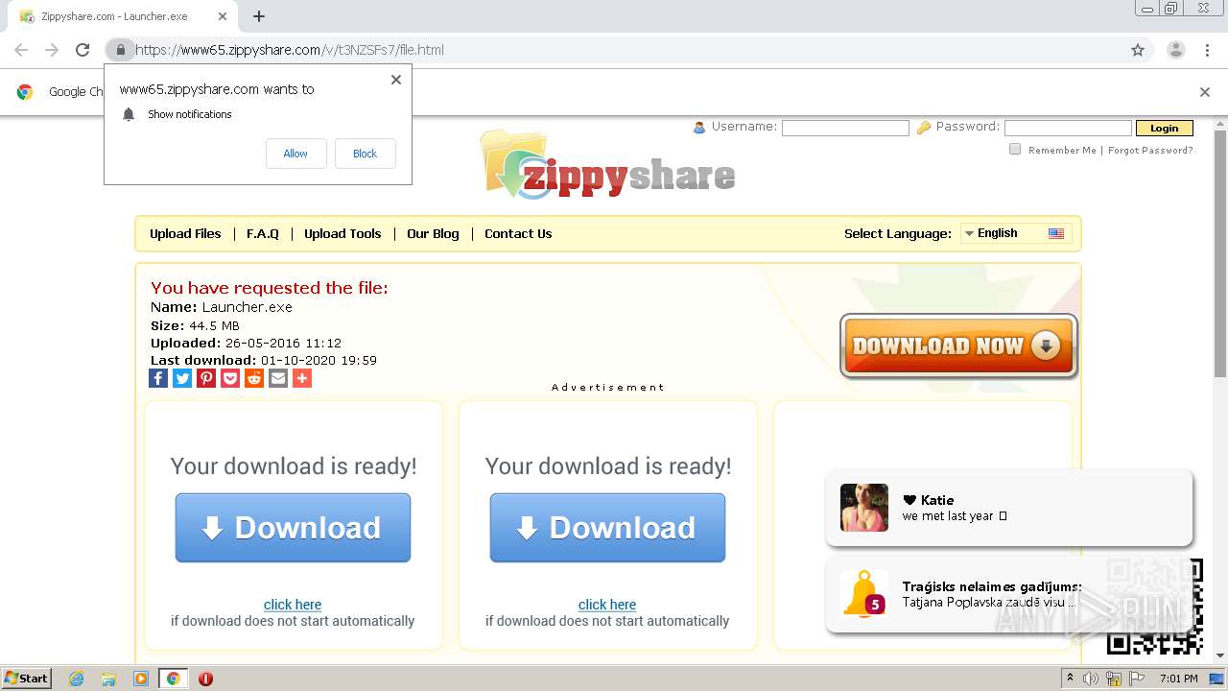
Task: Open the F.A.Q page
Action: [x=263, y=233]
